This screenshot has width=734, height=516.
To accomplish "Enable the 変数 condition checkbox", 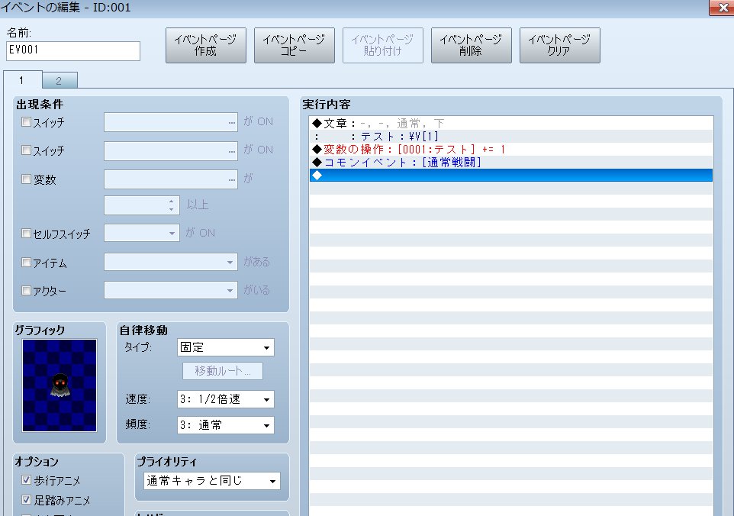I will 27,180.
